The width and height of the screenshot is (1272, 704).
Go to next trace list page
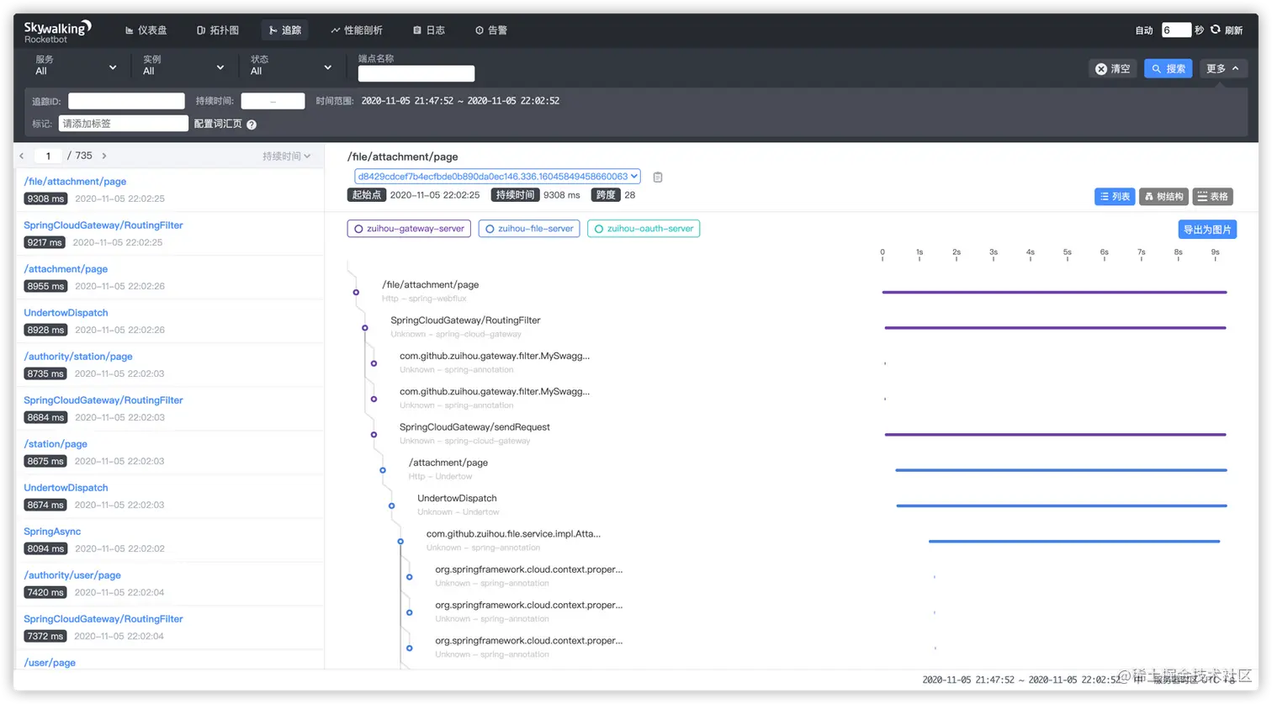click(103, 156)
